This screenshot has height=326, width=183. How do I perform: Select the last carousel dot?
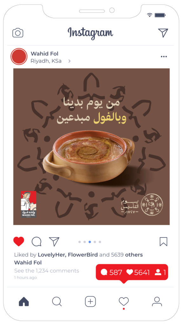coord(100,242)
